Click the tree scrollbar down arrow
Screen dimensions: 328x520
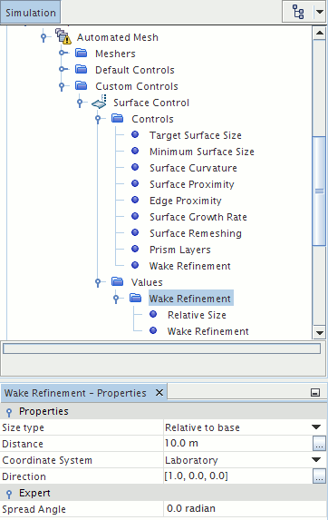coord(320,333)
